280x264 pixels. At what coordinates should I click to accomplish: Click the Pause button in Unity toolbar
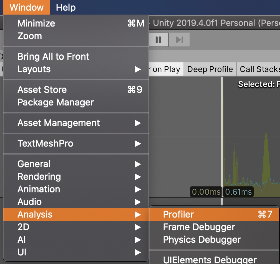pyautogui.click(x=158, y=40)
